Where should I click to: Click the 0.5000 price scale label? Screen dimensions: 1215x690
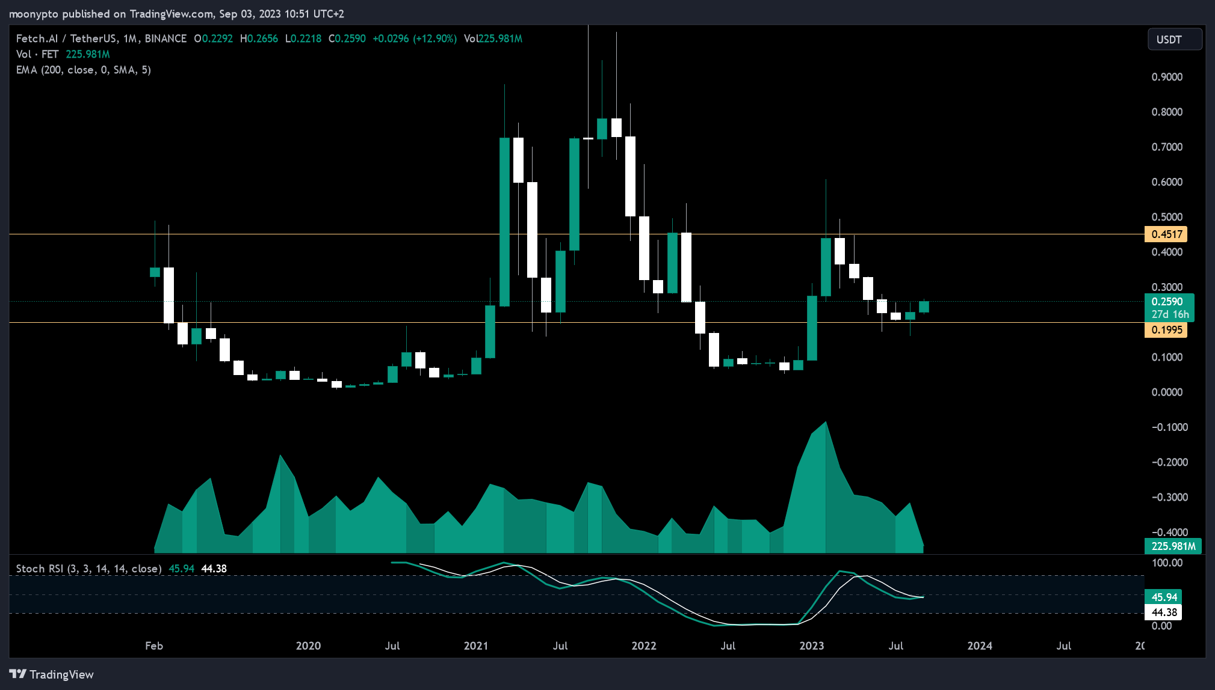pyautogui.click(x=1167, y=217)
